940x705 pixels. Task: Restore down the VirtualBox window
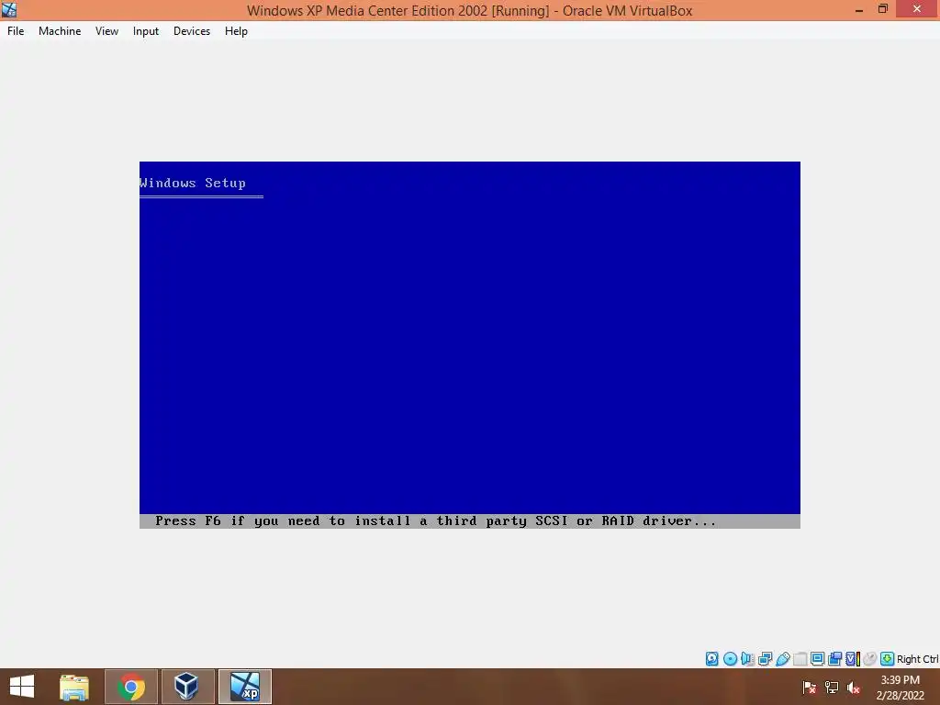coord(883,9)
